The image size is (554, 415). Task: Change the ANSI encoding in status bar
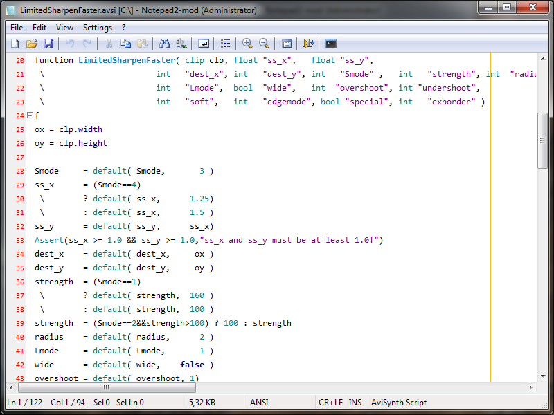[x=259, y=403]
